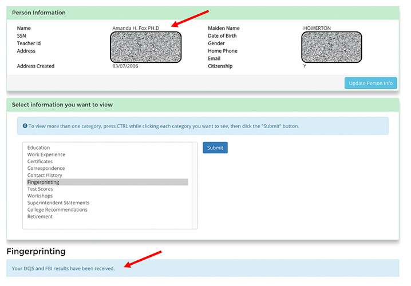Viewport: 411px width, 286px height.
Task: Pick Superintendent Statements from the list
Action: [x=58, y=202]
